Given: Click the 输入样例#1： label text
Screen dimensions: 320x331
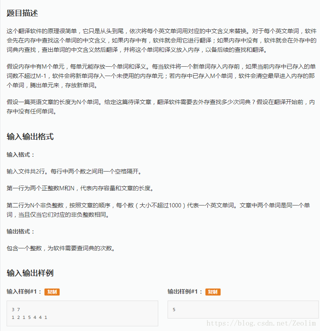Looking at the screenshot, I should [x=24, y=292].
